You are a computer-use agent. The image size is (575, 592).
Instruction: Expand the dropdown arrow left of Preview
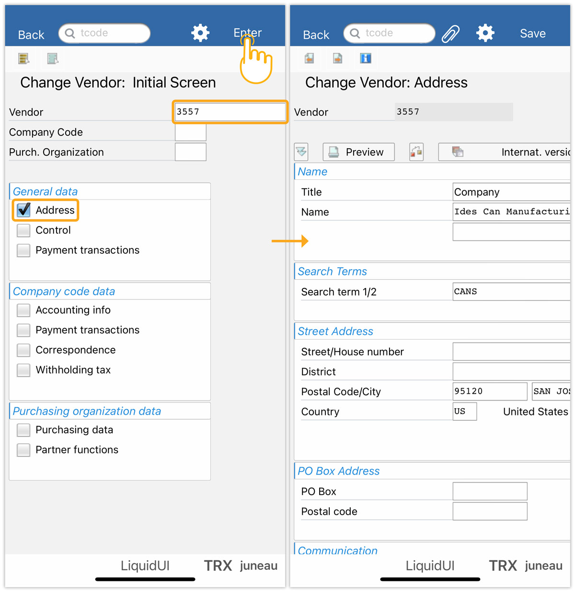point(301,152)
